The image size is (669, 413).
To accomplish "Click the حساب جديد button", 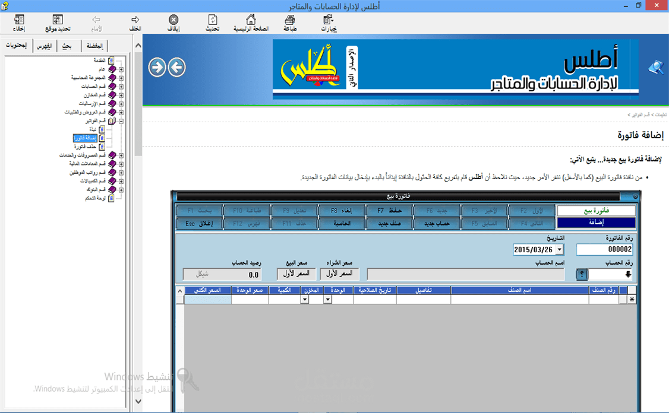I will (x=437, y=223).
